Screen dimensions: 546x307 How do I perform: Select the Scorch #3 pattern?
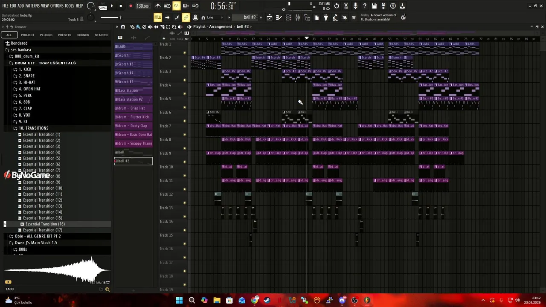point(134,64)
